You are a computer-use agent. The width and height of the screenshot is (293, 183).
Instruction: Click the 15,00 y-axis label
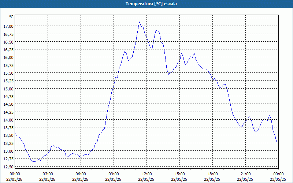click(x=8, y=89)
